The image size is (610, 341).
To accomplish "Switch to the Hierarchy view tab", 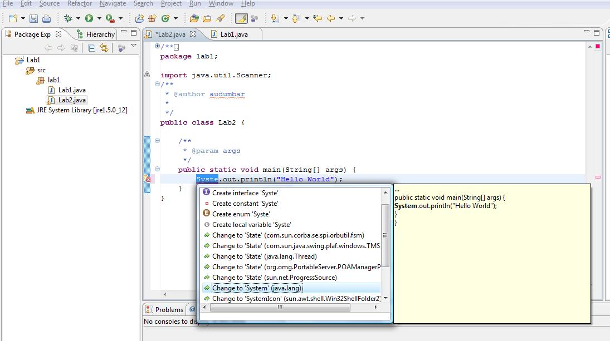I will tap(96, 34).
